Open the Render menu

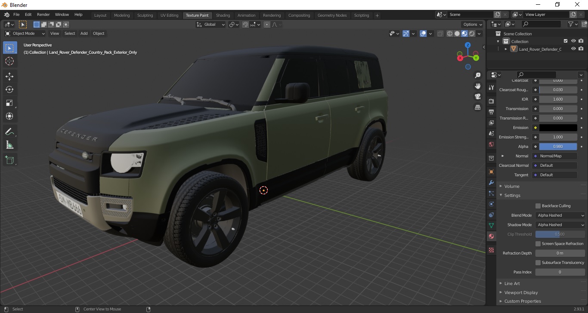coord(43,15)
